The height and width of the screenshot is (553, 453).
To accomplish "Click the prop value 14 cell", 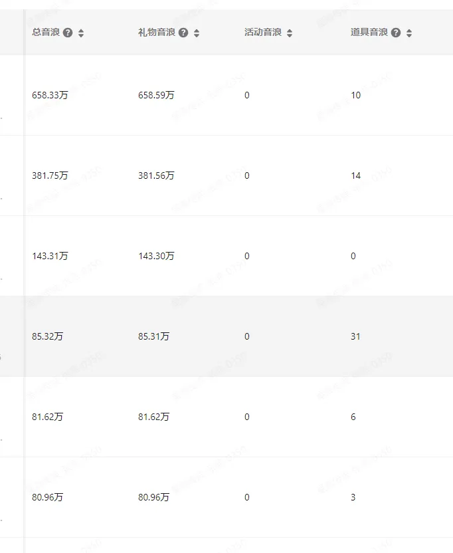I will coord(355,175).
